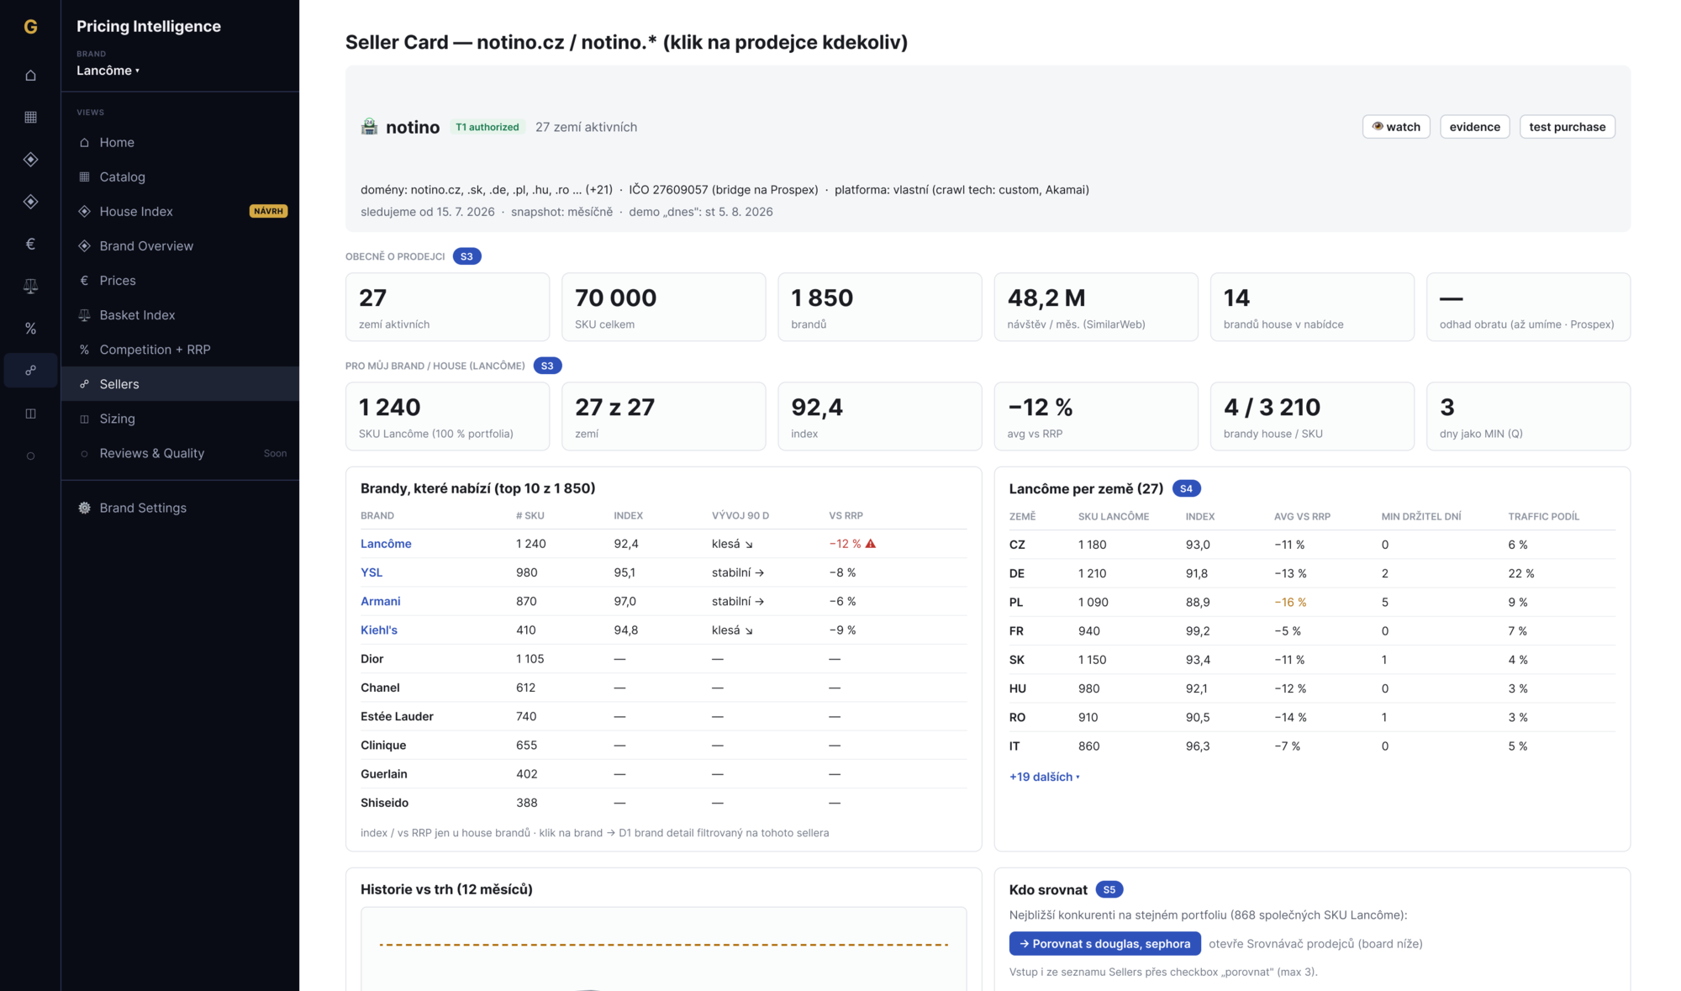Open the sizing panel icon in the rail
Image resolution: width=1681 pixels, height=991 pixels.
click(x=30, y=414)
